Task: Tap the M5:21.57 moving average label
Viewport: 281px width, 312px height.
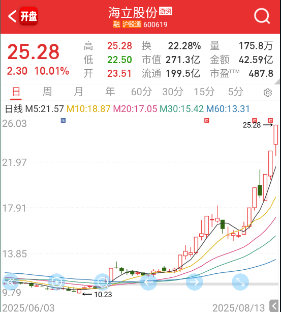Action: [45, 109]
